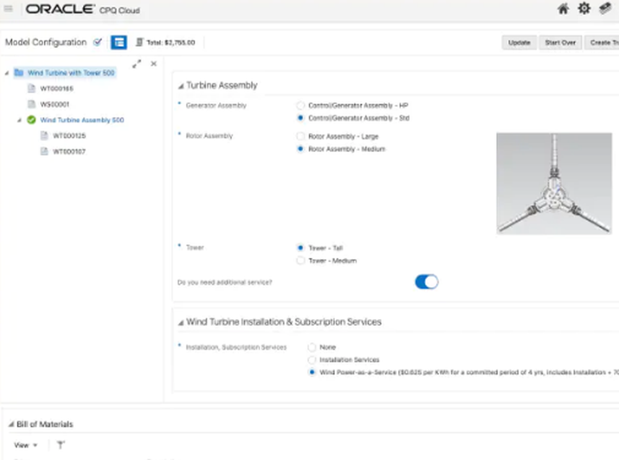Toggle the blue list view icon
Screen dimensions: 619x460
[x=119, y=42]
